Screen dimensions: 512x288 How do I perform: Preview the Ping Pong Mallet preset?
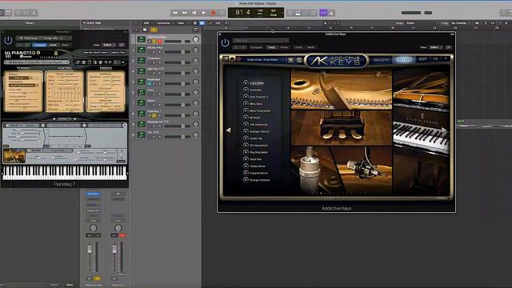click(x=246, y=152)
